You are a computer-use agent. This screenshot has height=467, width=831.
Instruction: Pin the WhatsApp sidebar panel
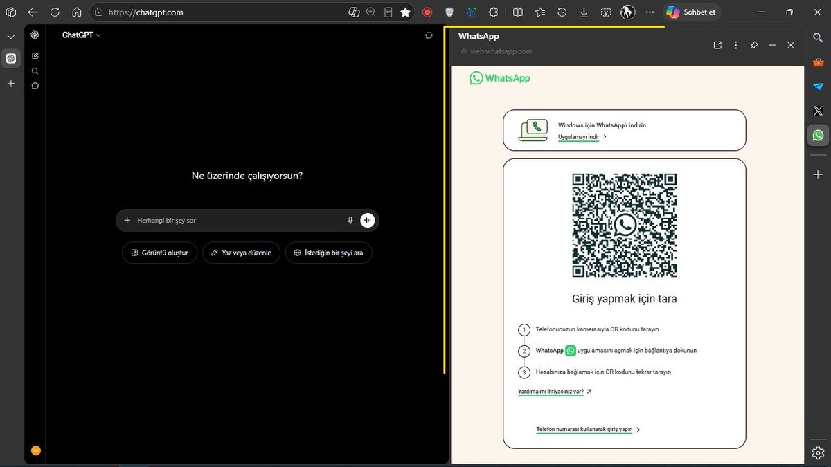pos(754,45)
